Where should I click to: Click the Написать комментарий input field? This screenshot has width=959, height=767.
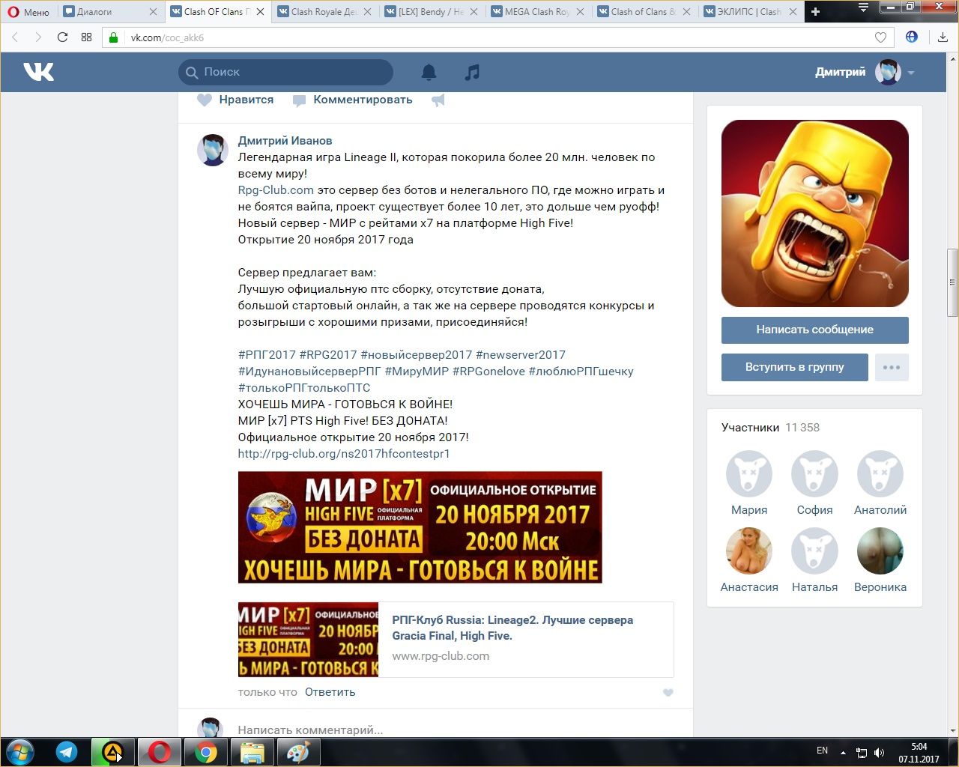pos(453,730)
